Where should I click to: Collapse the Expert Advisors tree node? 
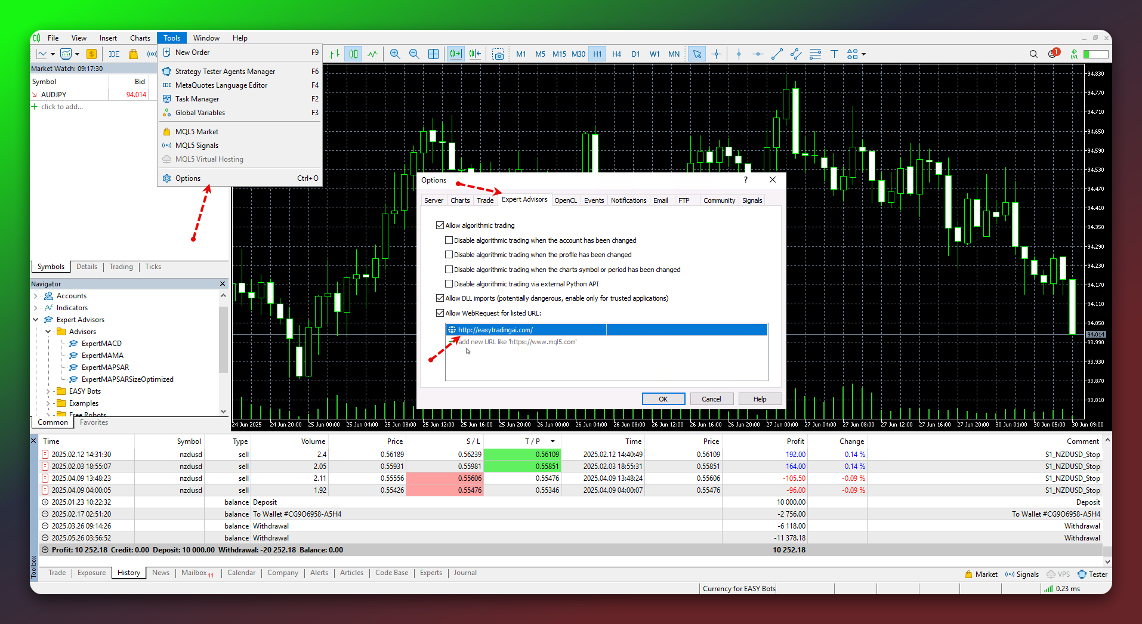(x=36, y=320)
